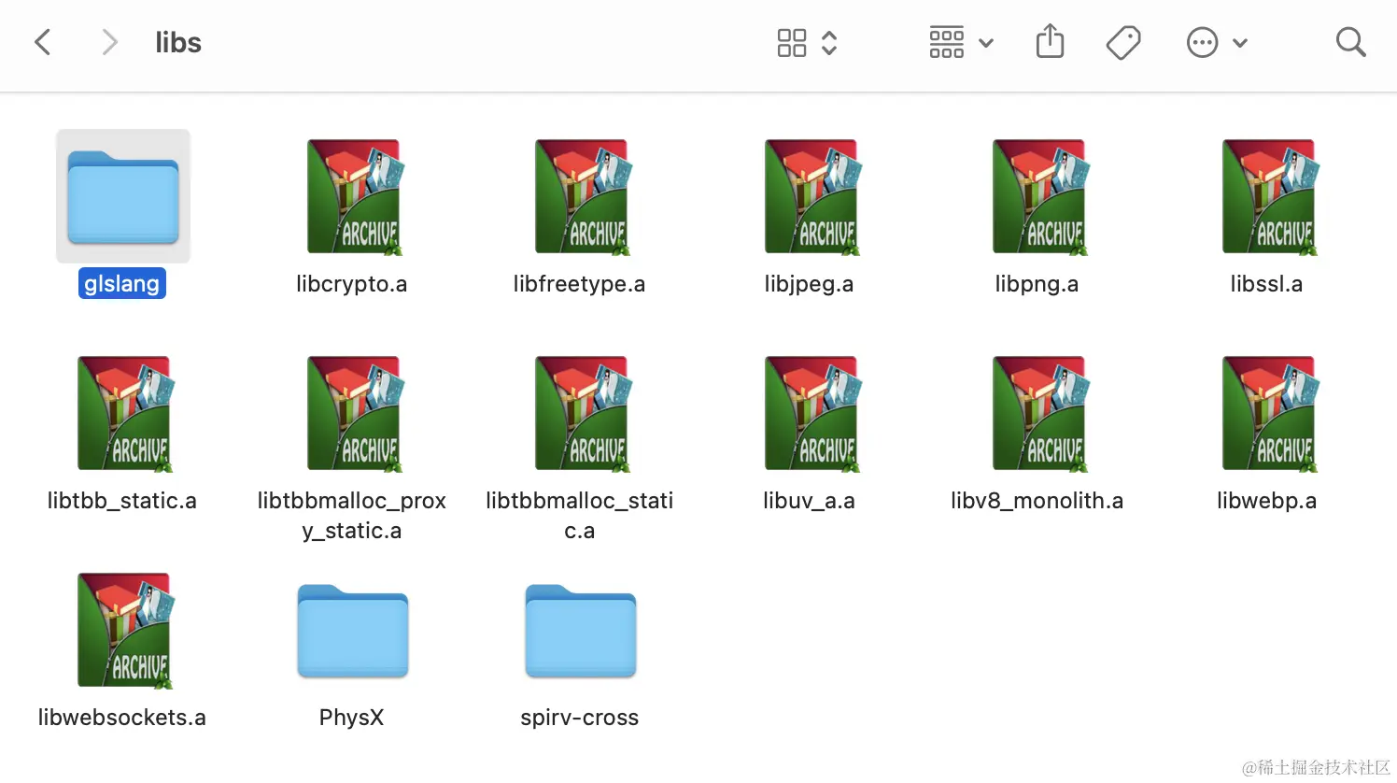
Task: Click the libv8_monolith.a file name
Action: click(x=1037, y=501)
